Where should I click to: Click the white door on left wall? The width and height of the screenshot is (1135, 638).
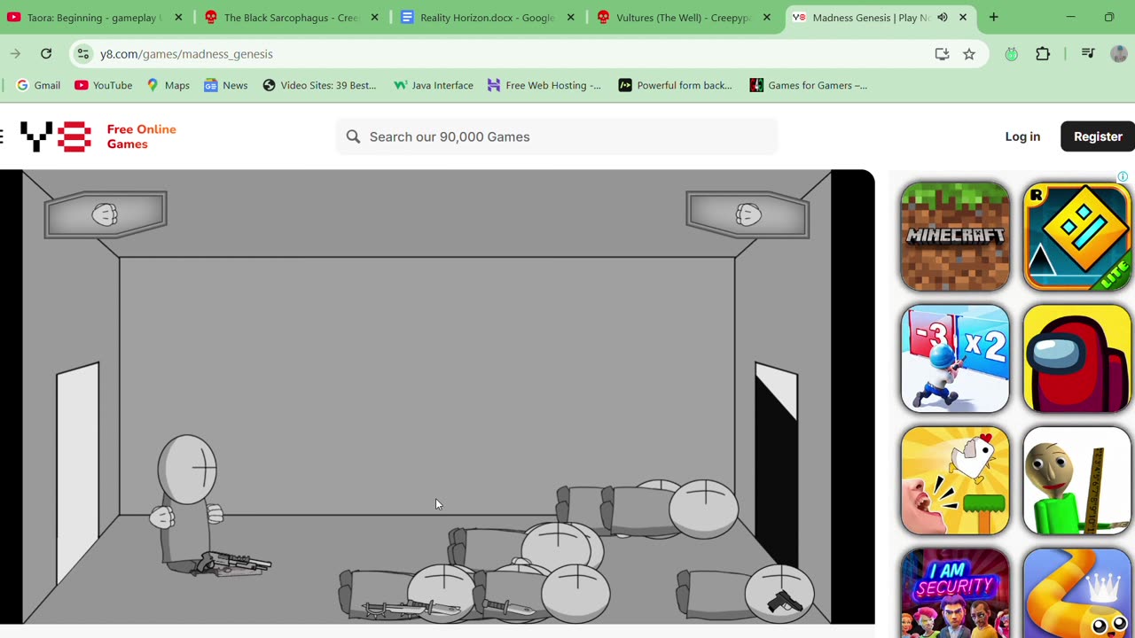[78, 474]
